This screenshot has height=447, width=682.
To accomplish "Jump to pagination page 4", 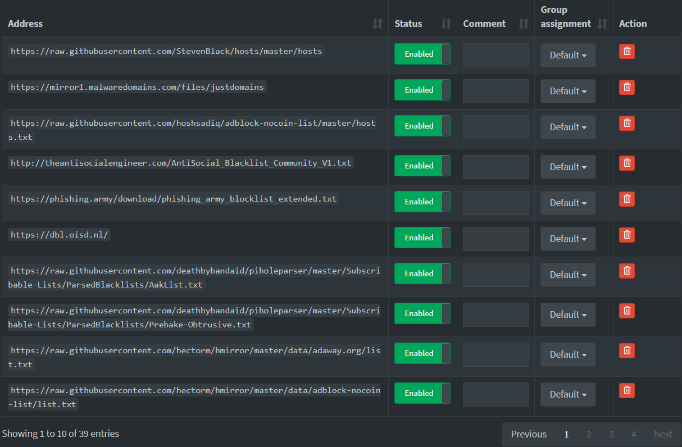I will coord(634,434).
